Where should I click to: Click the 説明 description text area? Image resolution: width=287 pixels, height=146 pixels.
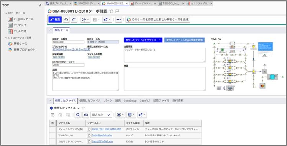pyautogui.click(x=86, y=81)
